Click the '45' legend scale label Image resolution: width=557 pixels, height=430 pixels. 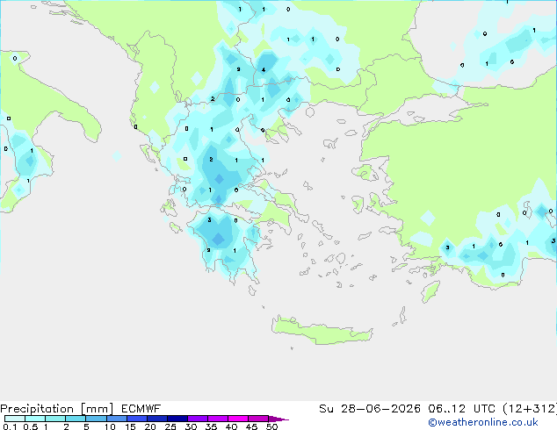click(x=251, y=426)
